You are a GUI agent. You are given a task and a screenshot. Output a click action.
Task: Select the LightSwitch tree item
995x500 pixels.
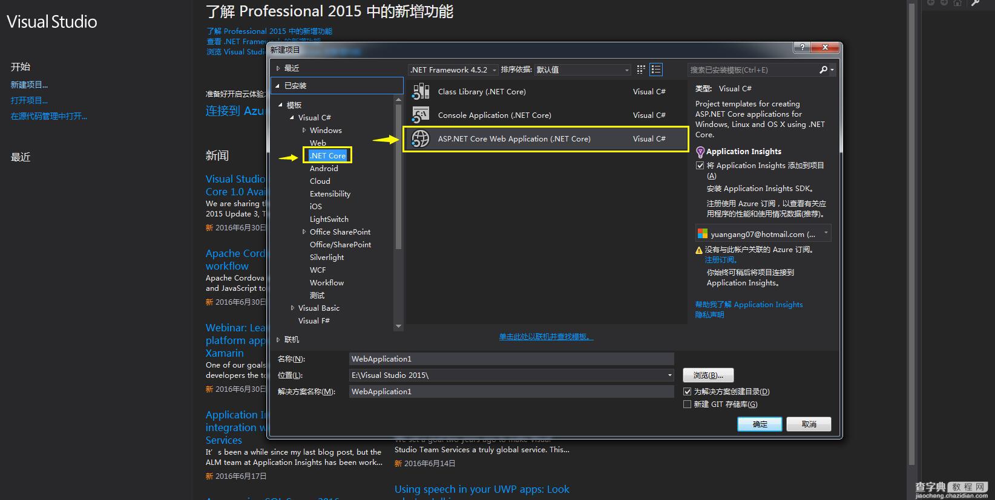click(x=329, y=219)
